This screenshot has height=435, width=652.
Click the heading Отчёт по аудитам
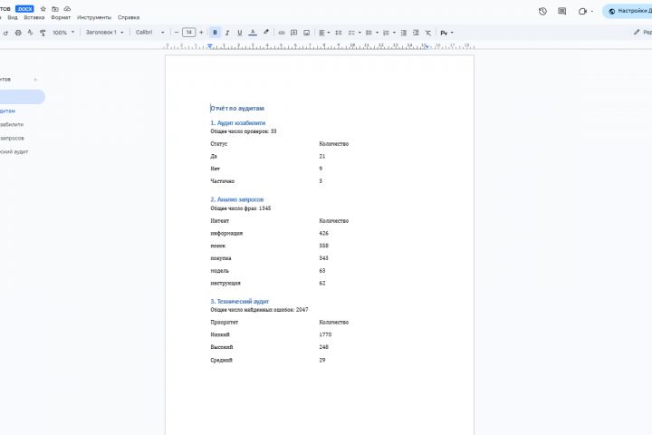(237, 108)
